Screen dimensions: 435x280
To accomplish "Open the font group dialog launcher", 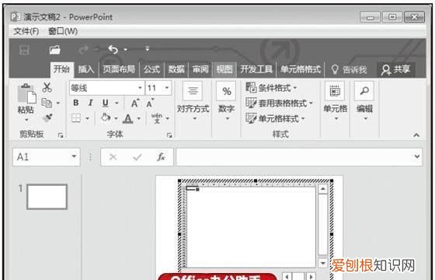I will pos(169,135).
